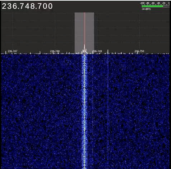
Task: Select the digit 3 in the frequency display
Action: (x=9, y=6)
